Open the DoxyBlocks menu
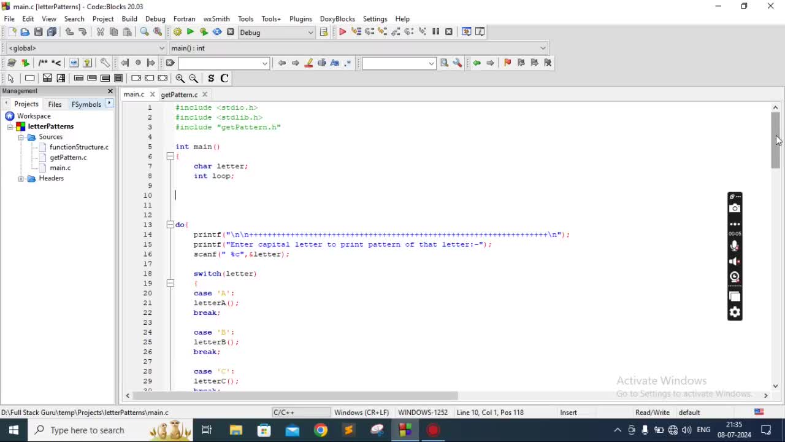The image size is (785, 442). [337, 18]
